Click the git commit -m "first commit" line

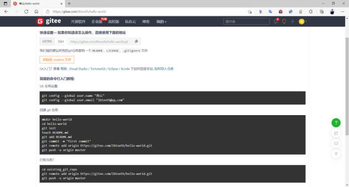click(66, 141)
